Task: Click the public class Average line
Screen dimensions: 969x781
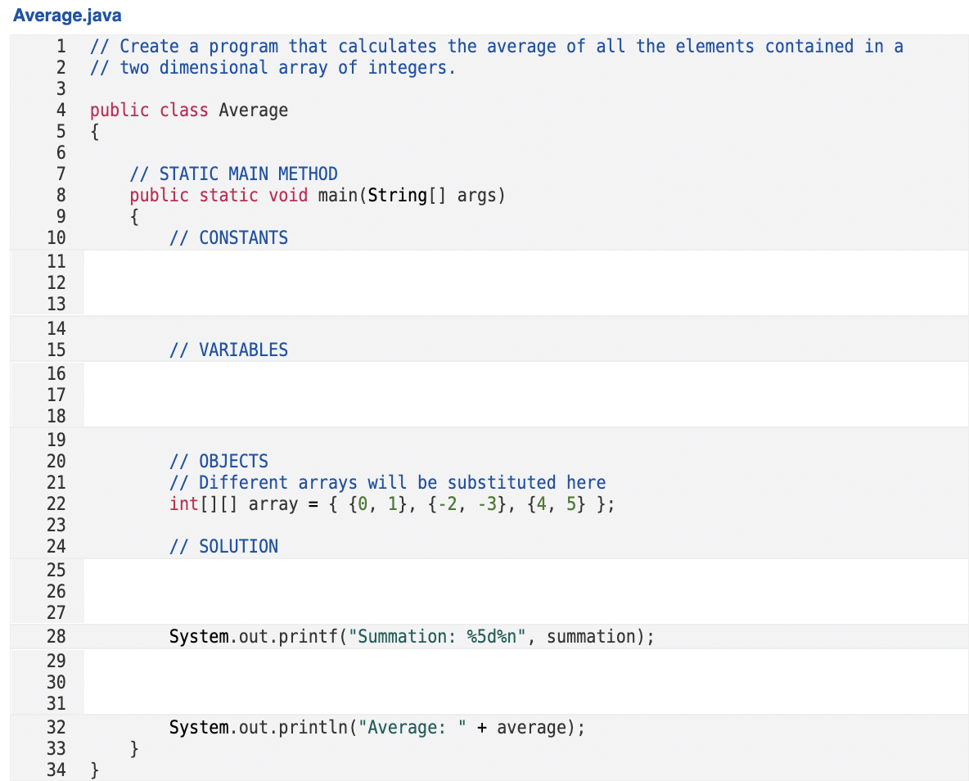Action: [x=189, y=110]
